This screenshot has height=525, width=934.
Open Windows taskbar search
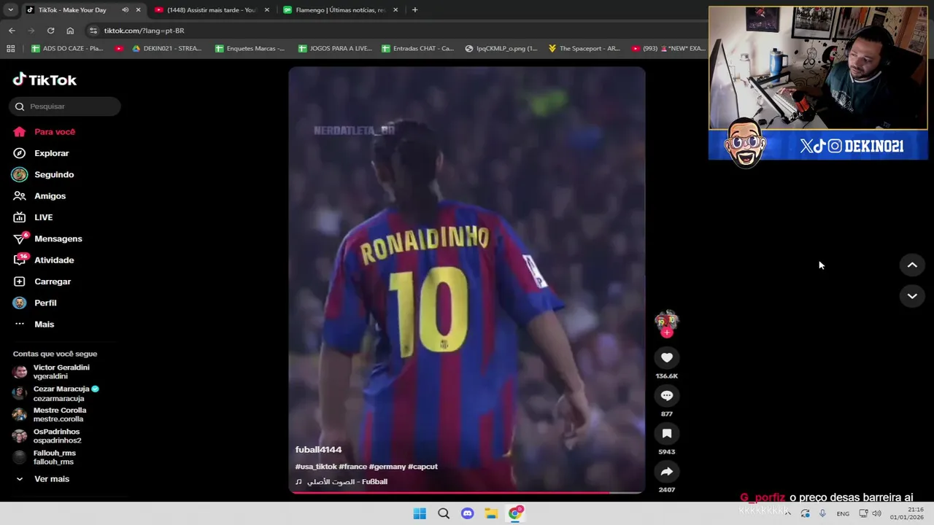click(444, 513)
